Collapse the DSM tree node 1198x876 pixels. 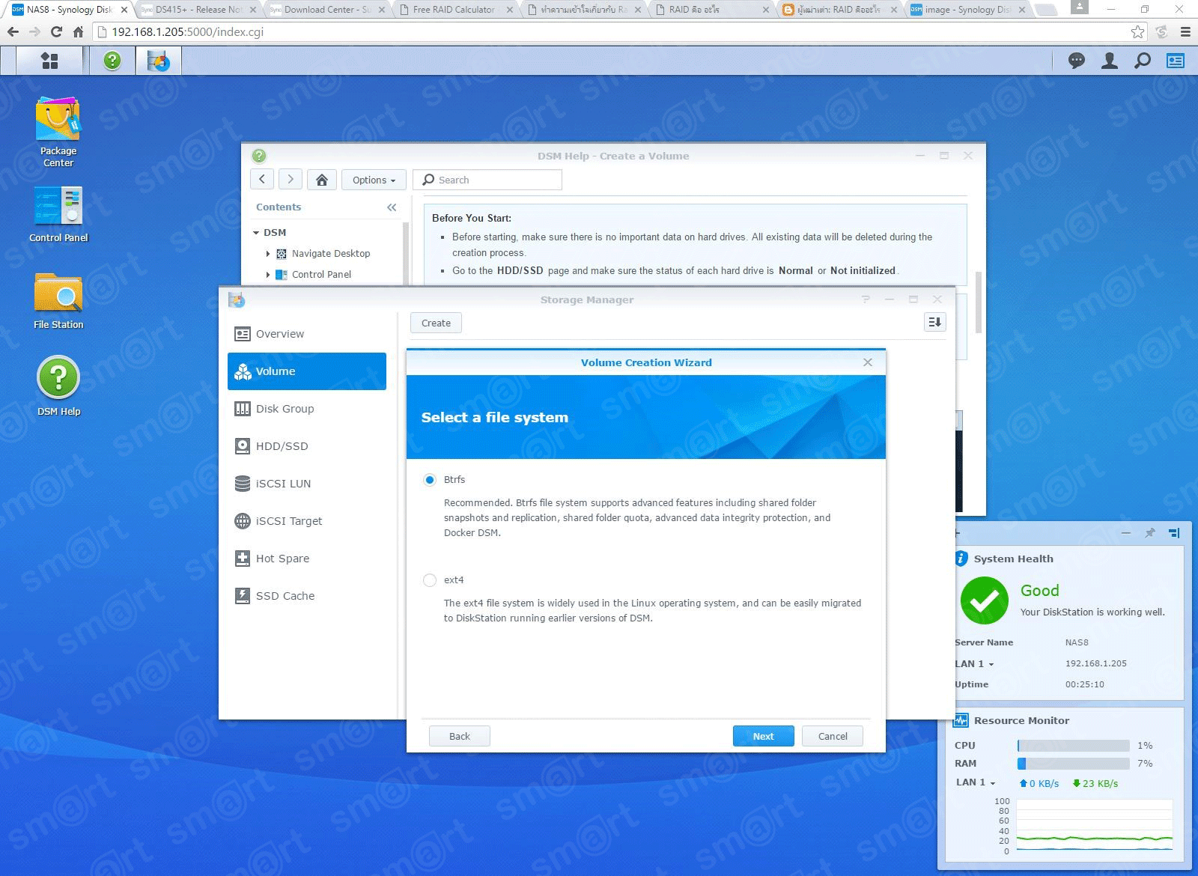click(x=256, y=233)
